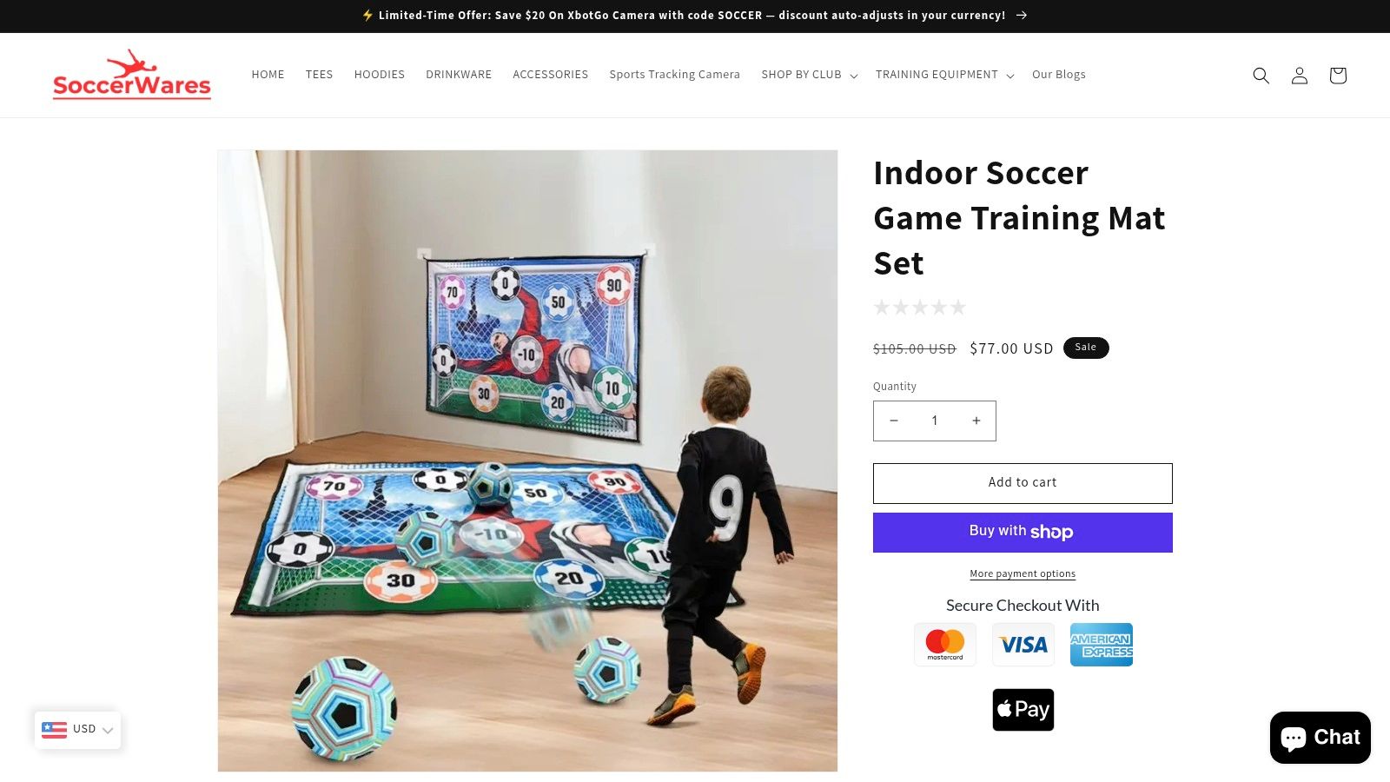The width and height of the screenshot is (1390, 782).
Task: Click the Apple Pay payment icon
Action: (1023, 710)
